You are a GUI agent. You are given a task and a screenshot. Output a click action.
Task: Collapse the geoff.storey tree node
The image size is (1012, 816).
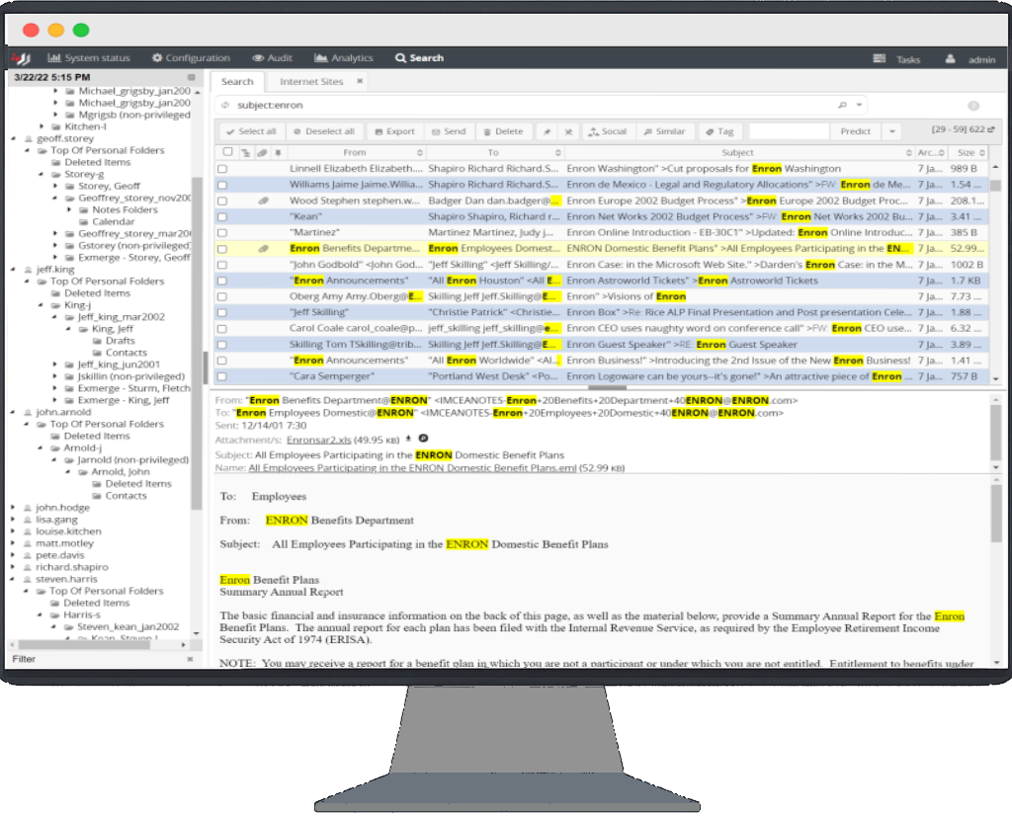pyautogui.click(x=13, y=138)
